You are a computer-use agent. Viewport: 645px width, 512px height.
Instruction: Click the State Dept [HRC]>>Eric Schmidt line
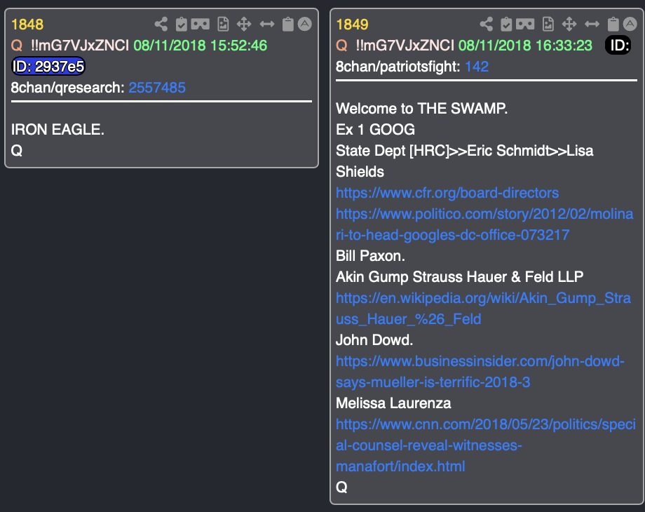464,161
